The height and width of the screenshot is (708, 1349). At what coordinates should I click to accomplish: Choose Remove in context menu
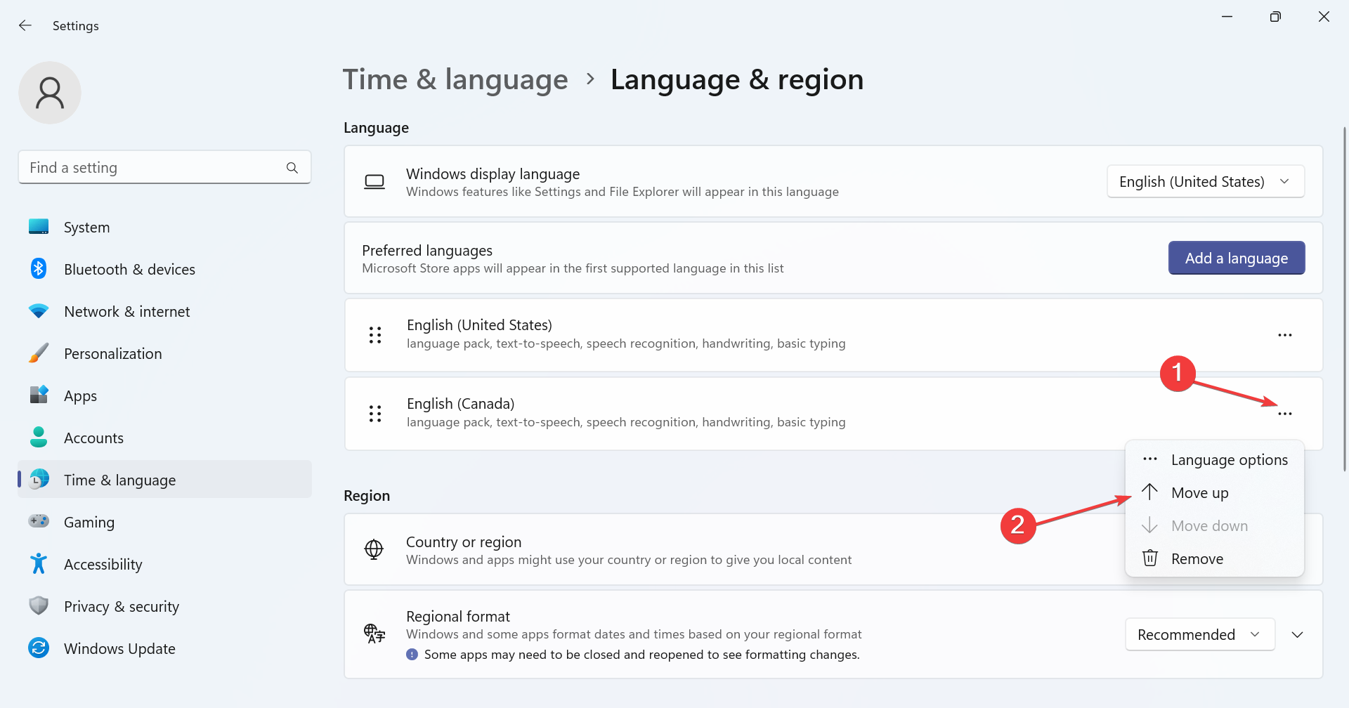(1215, 558)
